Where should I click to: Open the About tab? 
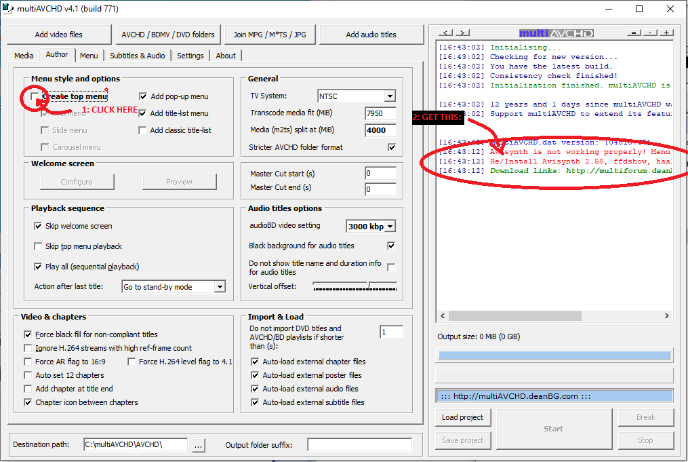pos(226,56)
